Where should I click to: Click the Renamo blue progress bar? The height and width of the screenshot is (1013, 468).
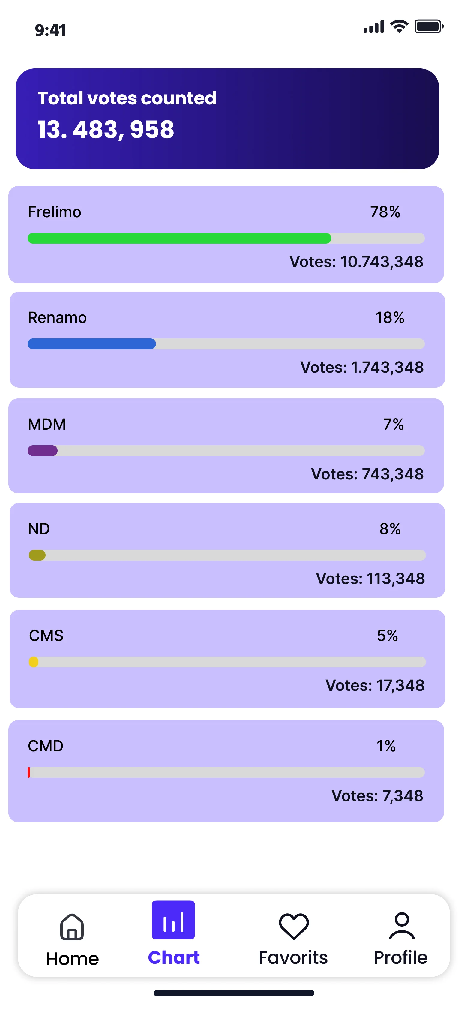91,344
